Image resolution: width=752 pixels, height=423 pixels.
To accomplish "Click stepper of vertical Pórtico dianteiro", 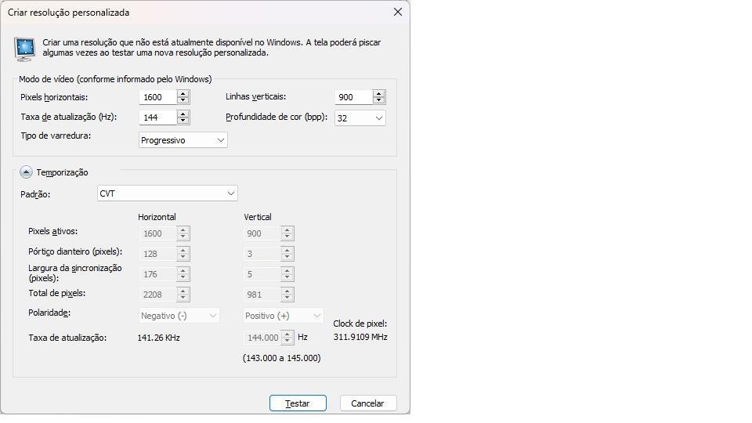I will (287, 254).
